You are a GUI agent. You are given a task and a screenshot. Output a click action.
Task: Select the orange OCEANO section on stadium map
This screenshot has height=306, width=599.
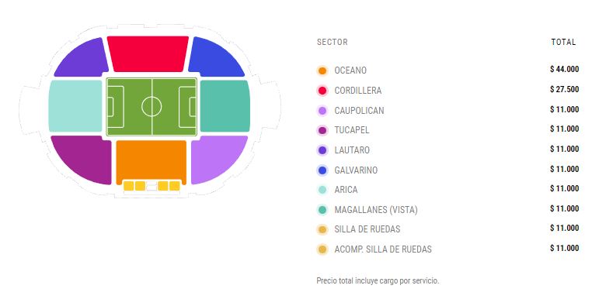pos(151,162)
